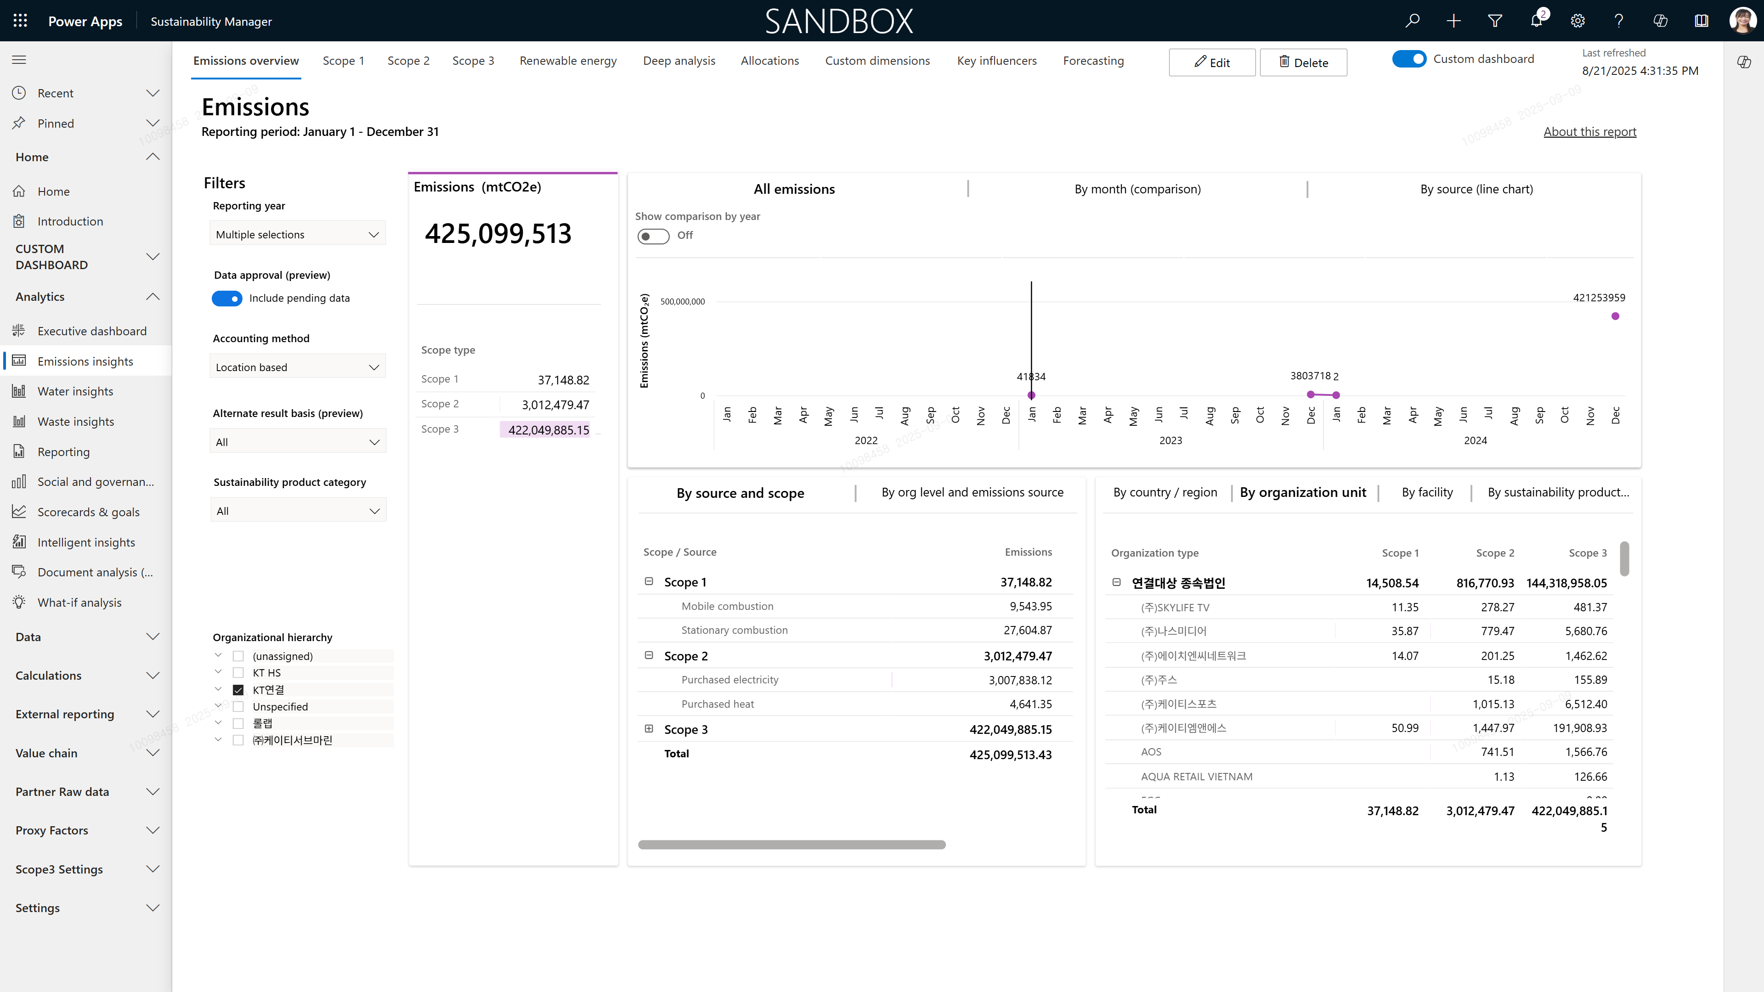The width and height of the screenshot is (1764, 992).
Task: Click the What-if analysis lightbulb icon
Action: click(x=19, y=602)
